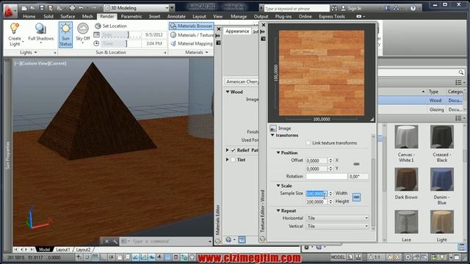Enable the Tint checkbox
Screen dimensions: 470x264
coord(233,160)
